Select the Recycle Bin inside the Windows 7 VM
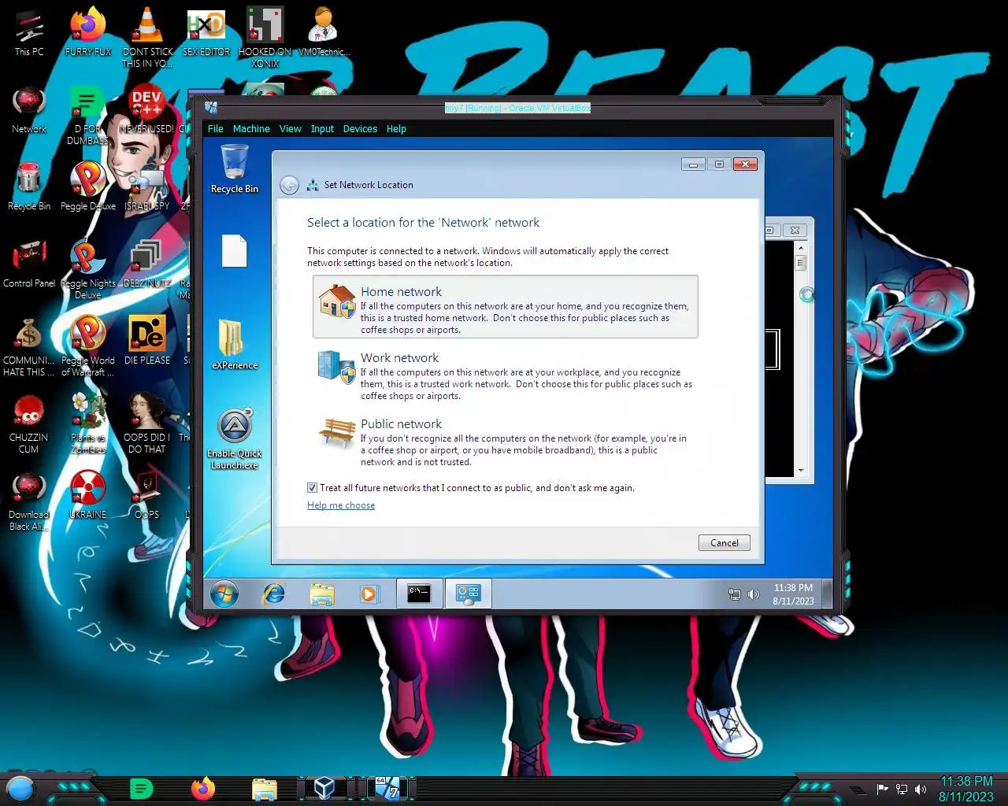1008x806 pixels. 235,169
